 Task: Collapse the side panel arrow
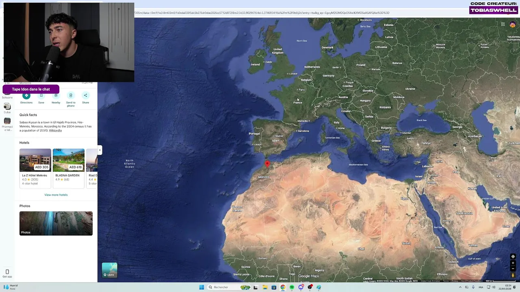pyautogui.click(x=100, y=150)
